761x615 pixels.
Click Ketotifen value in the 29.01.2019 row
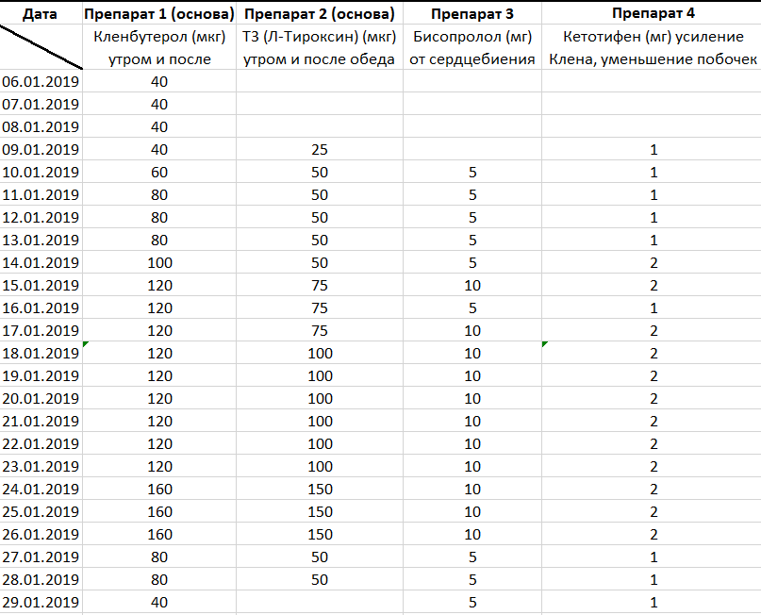(x=651, y=603)
